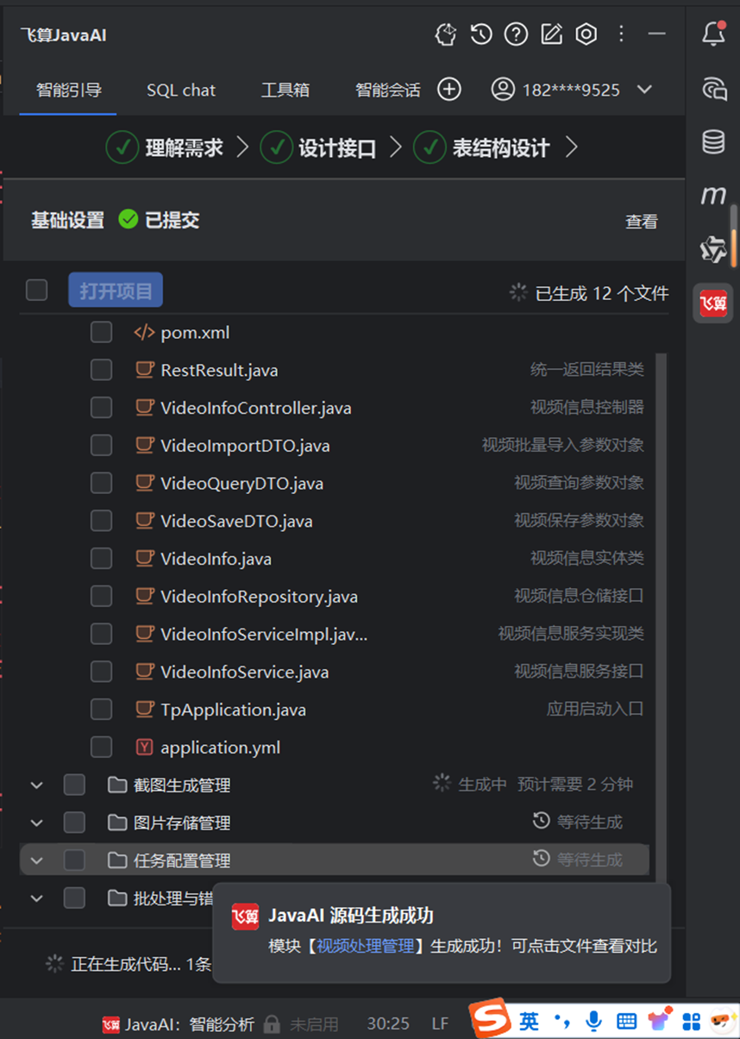The image size is (740, 1039).
Task: Click the arrow after 设计接口 step
Action: click(396, 147)
